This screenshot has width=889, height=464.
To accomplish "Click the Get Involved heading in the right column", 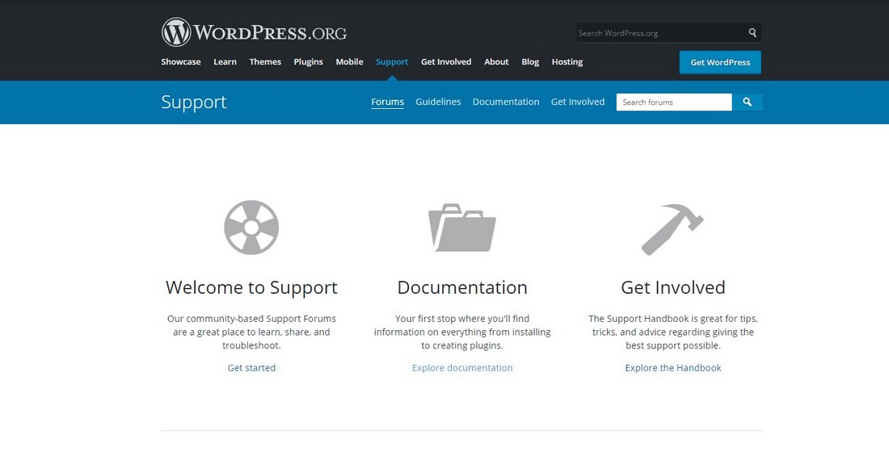I will [673, 287].
